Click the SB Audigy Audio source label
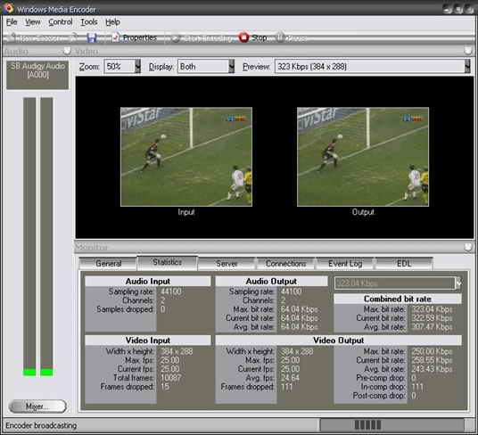Viewport: 478px width, 435px height. 37,75
